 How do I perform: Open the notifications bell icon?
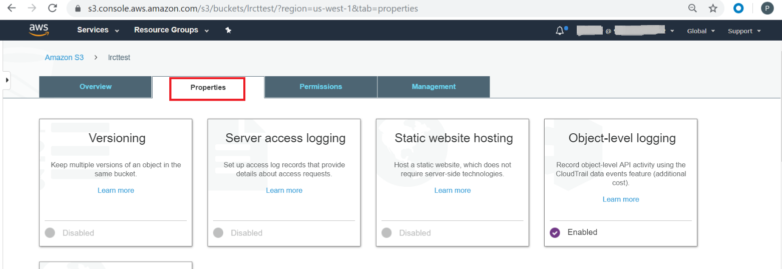[x=560, y=31]
